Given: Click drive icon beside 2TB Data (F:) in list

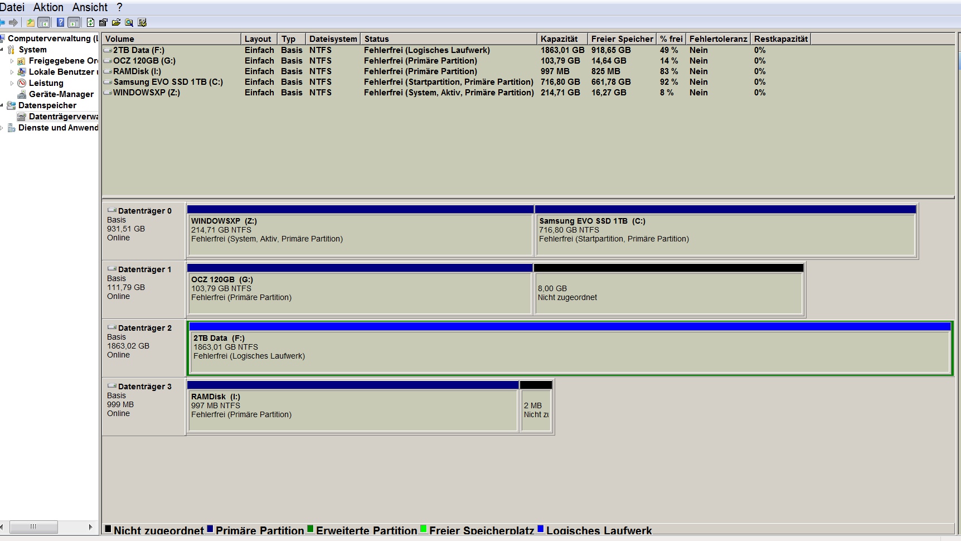Looking at the screenshot, I should pyautogui.click(x=108, y=50).
